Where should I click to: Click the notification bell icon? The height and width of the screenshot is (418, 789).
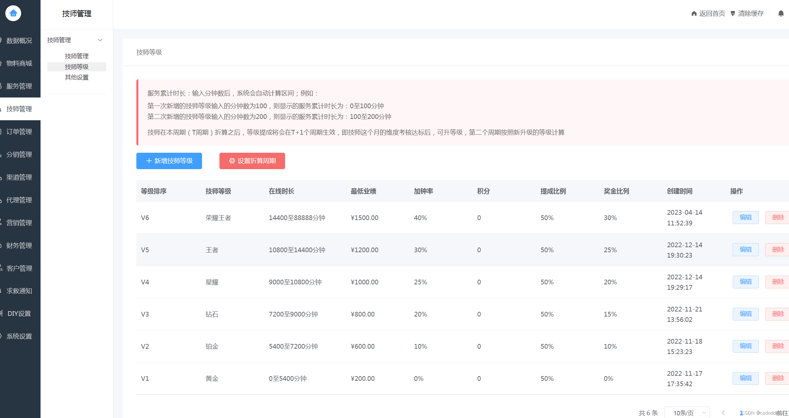pos(781,13)
